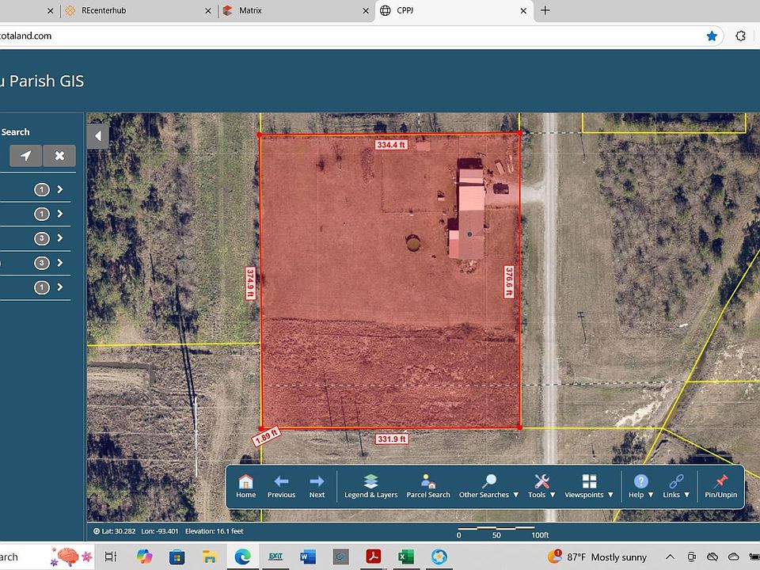
Task: Open Parcel Search tool
Action: click(x=427, y=485)
